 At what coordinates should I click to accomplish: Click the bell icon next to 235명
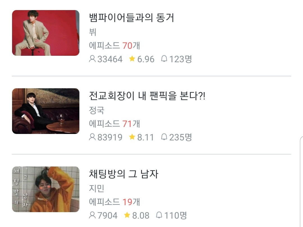(164, 137)
